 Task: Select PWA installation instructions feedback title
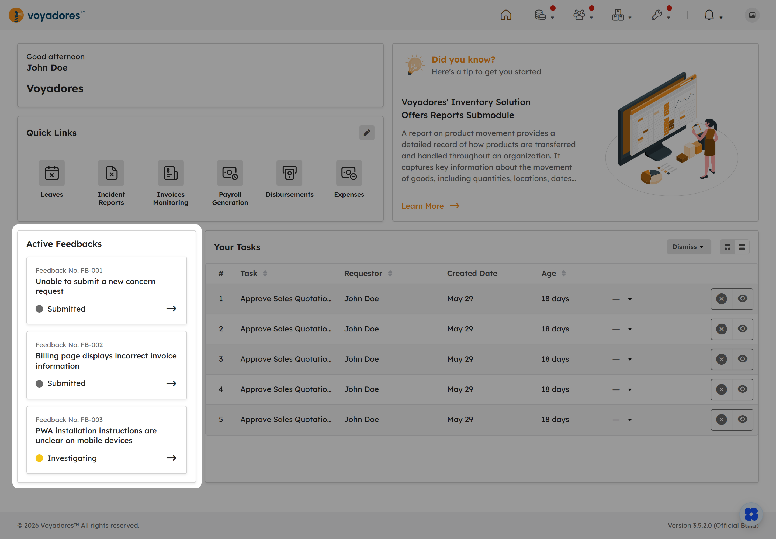(96, 436)
